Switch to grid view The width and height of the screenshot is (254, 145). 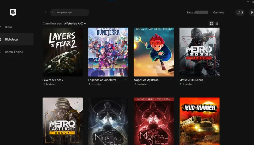point(211,24)
